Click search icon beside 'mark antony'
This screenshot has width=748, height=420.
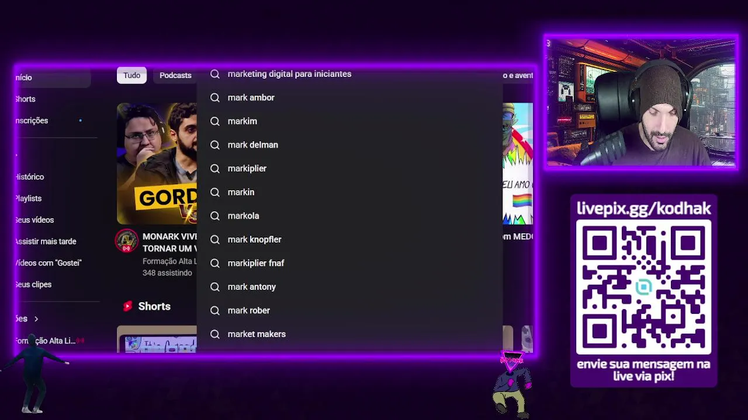pyautogui.click(x=215, y=287)
